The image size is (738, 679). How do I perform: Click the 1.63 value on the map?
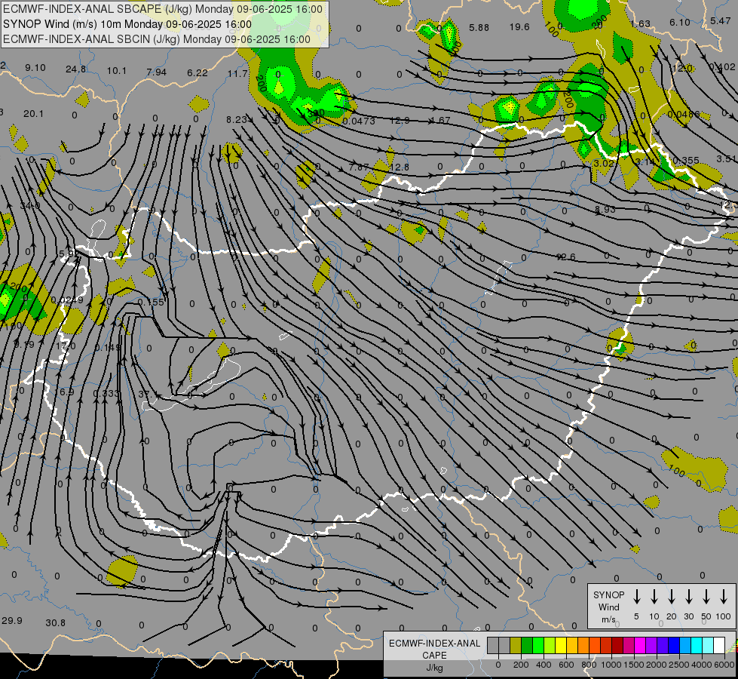(640, 23)
